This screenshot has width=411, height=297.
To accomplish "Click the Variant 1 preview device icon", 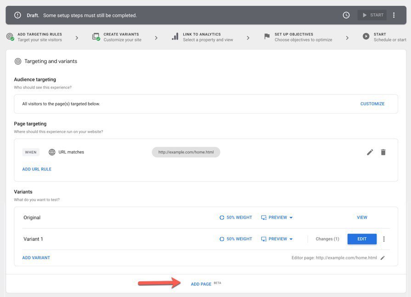I will (x=264, y=239).
